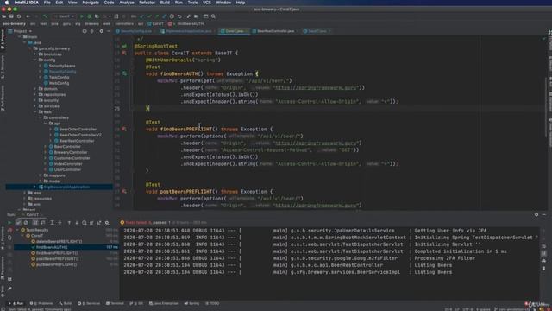The width and height of the screenshot is (552, 311).
Task: Expand the domain package folder
Action: [35, 89]
